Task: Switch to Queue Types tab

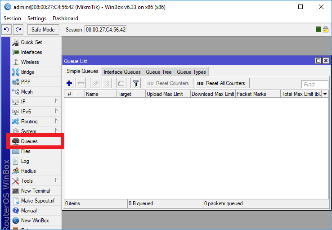Action: pyautogui.click(x=191, y=72)
